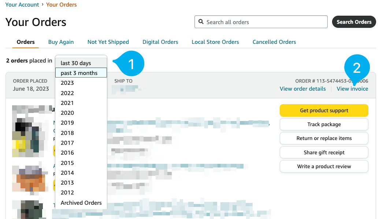Select the Orders tab
This screenshot has height=219, width=379.
(x=26, y=42)
